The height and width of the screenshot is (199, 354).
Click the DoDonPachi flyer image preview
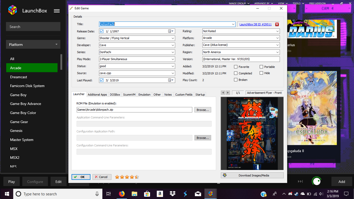pyautogui.click(x=252, y=133)
